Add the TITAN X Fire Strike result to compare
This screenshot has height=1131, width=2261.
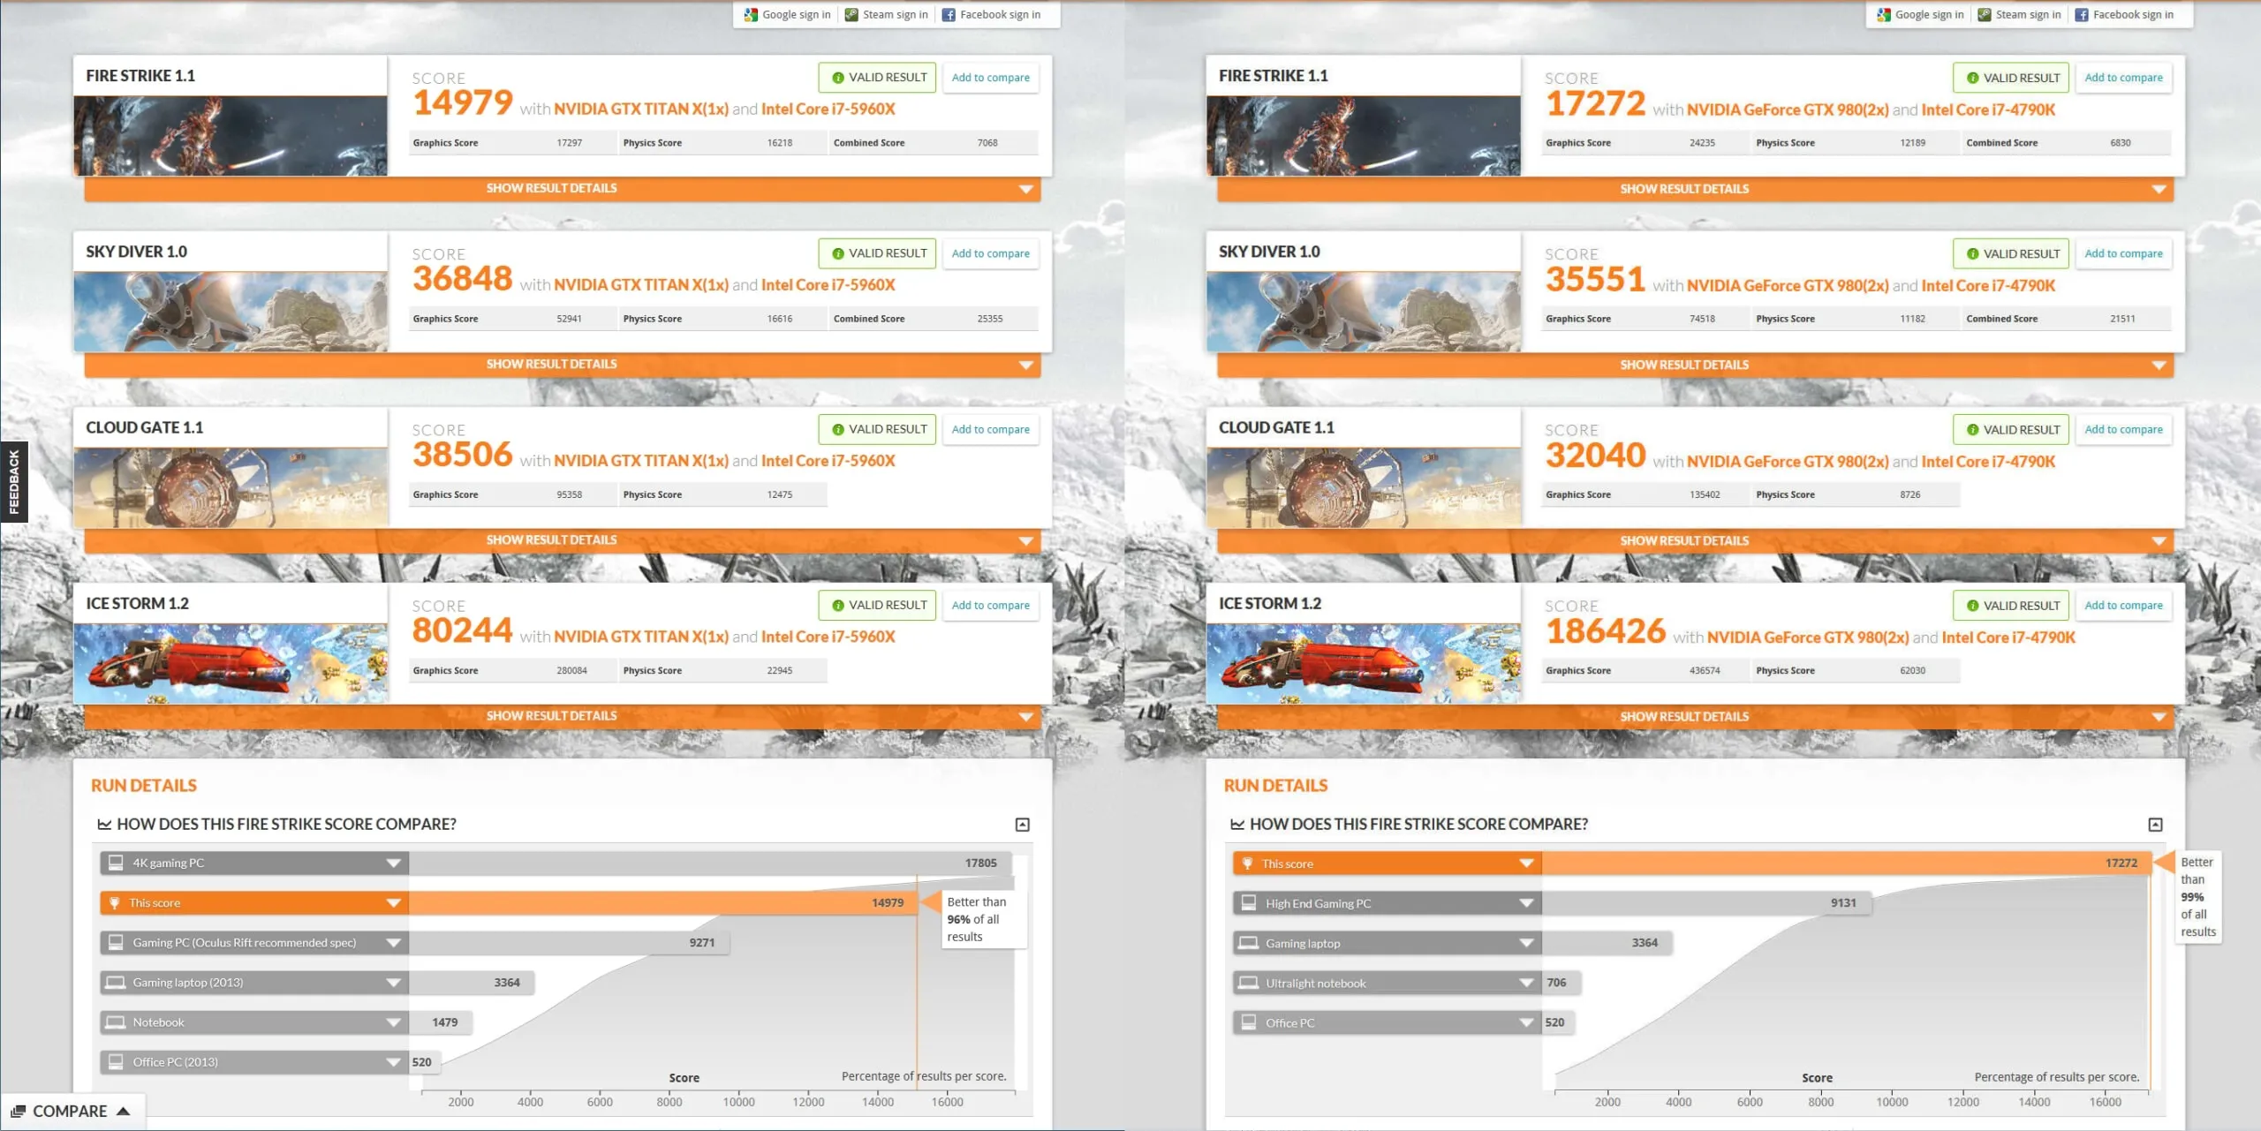pyautogui.click(x=991, y=78)
